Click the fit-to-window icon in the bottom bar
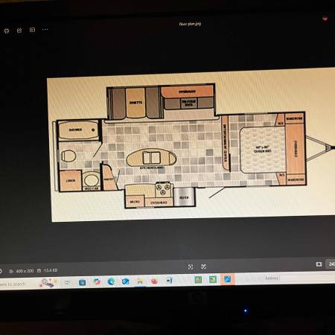 (191, 267)
